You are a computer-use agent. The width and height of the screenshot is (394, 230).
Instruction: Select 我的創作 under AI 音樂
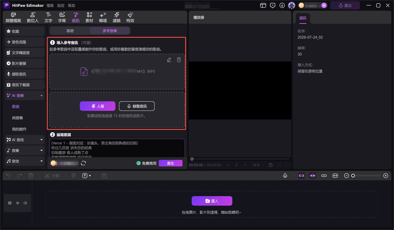click(x=19, y=129)
